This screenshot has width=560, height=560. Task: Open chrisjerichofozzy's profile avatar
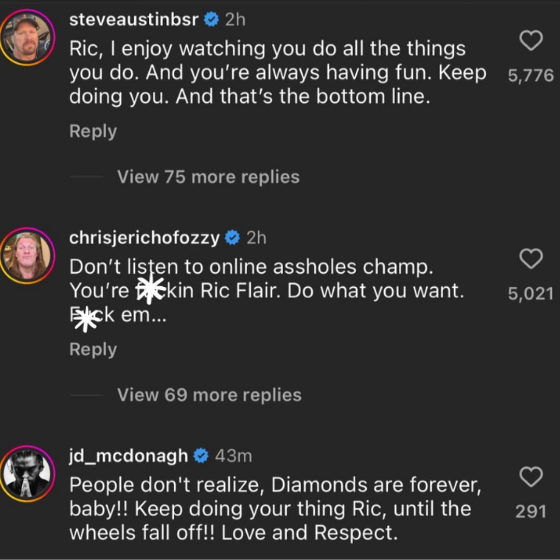click(27, 255)
